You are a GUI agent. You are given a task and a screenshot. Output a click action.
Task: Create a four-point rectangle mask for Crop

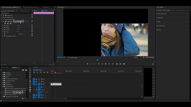click(x=8, y=23)
